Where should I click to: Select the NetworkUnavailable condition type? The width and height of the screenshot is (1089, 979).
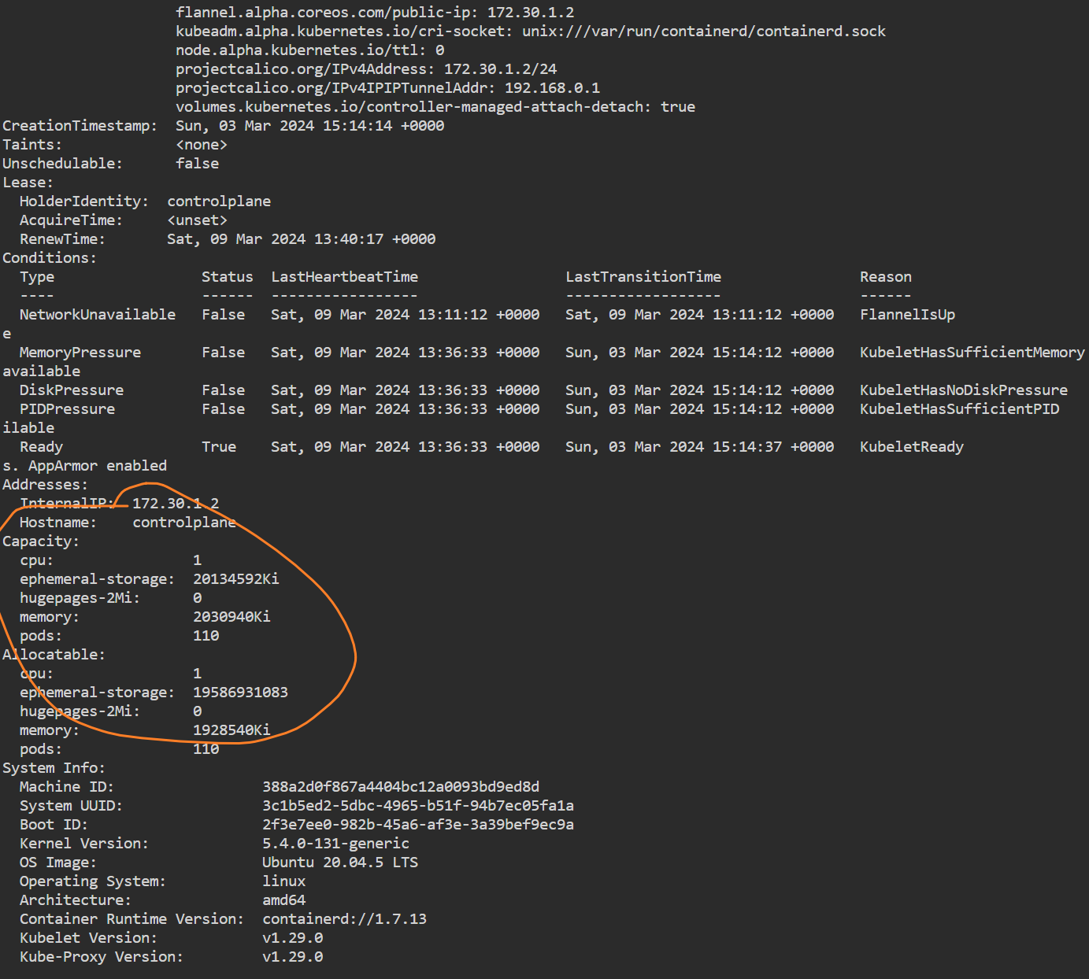click(98, 315)
